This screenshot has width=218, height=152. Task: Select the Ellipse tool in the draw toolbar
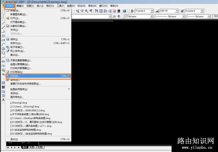[x=3, y=61]
